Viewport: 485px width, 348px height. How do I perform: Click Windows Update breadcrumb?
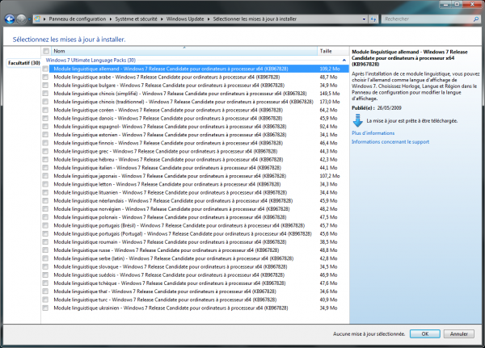click(185, 19)
